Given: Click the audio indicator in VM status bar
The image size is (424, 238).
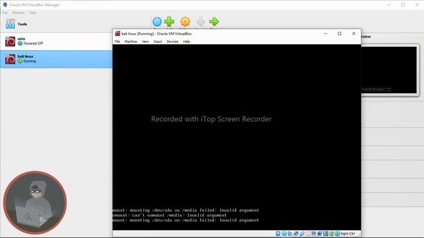Looking at the screenshot, I should pyautogui.click(x=290, y=233).
